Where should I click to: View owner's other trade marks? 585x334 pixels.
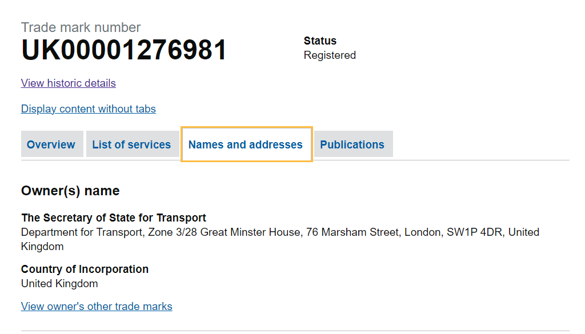(x=97, y=307)
